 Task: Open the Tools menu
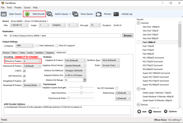click(x=9, y=7)
